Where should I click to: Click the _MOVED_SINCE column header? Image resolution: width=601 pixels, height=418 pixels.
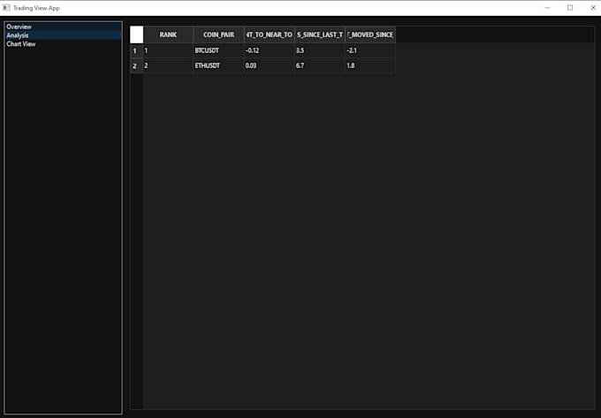[370, 34]
